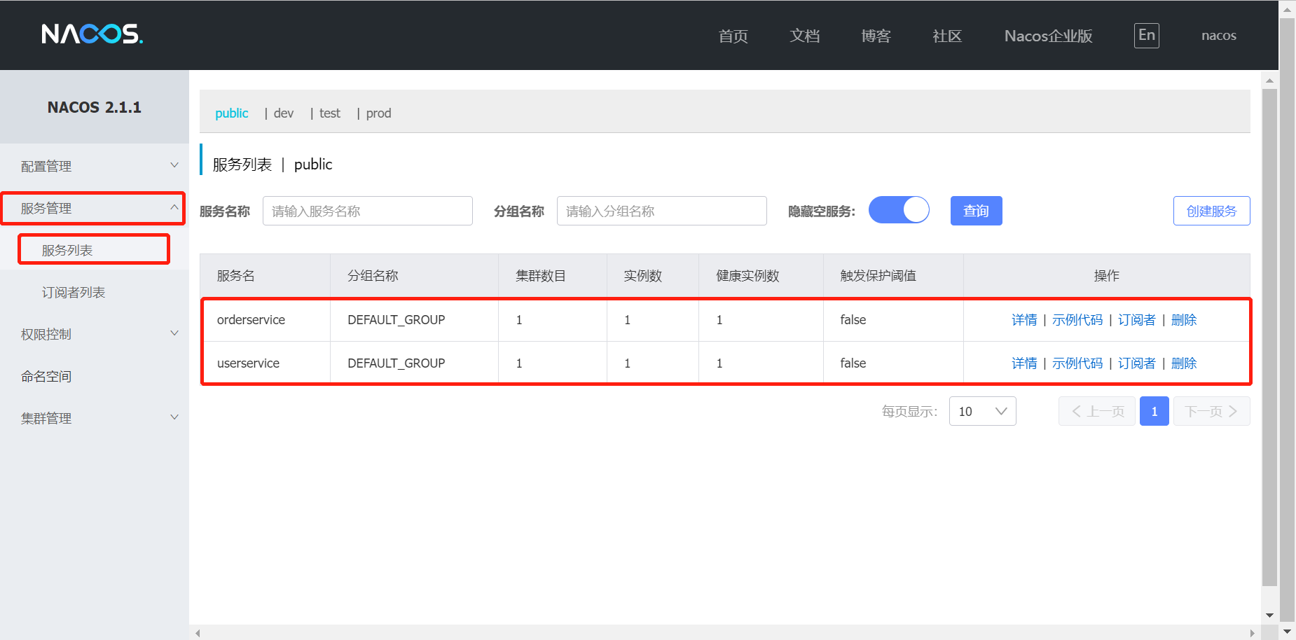Open 社区 in top navigation
The width and height of the screenshot is (1296, 640).
[x=948, y=36]
